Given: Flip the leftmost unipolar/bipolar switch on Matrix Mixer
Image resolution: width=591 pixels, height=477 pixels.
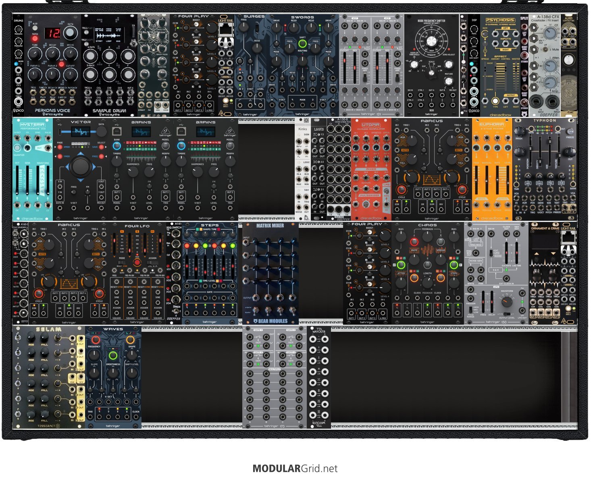Looking at the screenshot, I should 256,310.
